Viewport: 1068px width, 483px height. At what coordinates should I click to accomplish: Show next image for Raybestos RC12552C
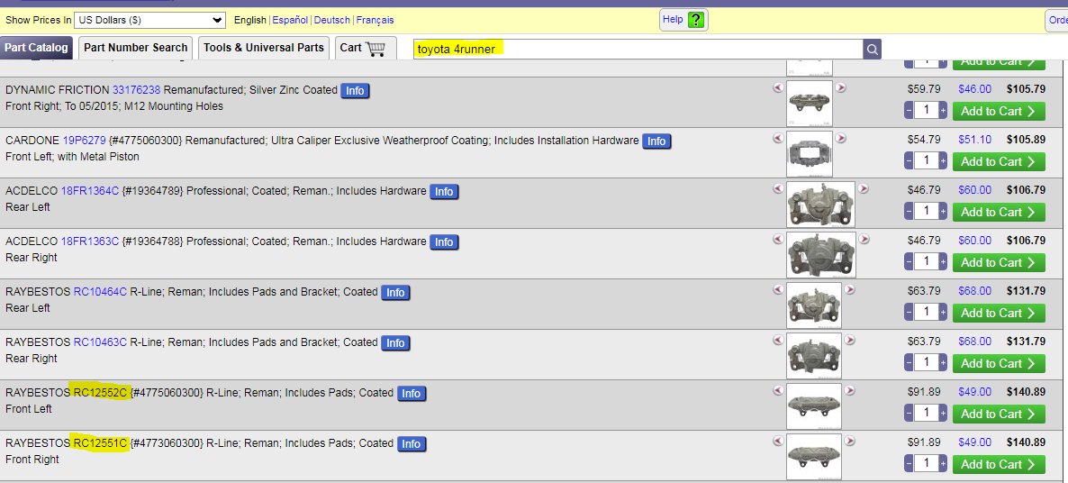pyautogui.click(x=849, y=389)
